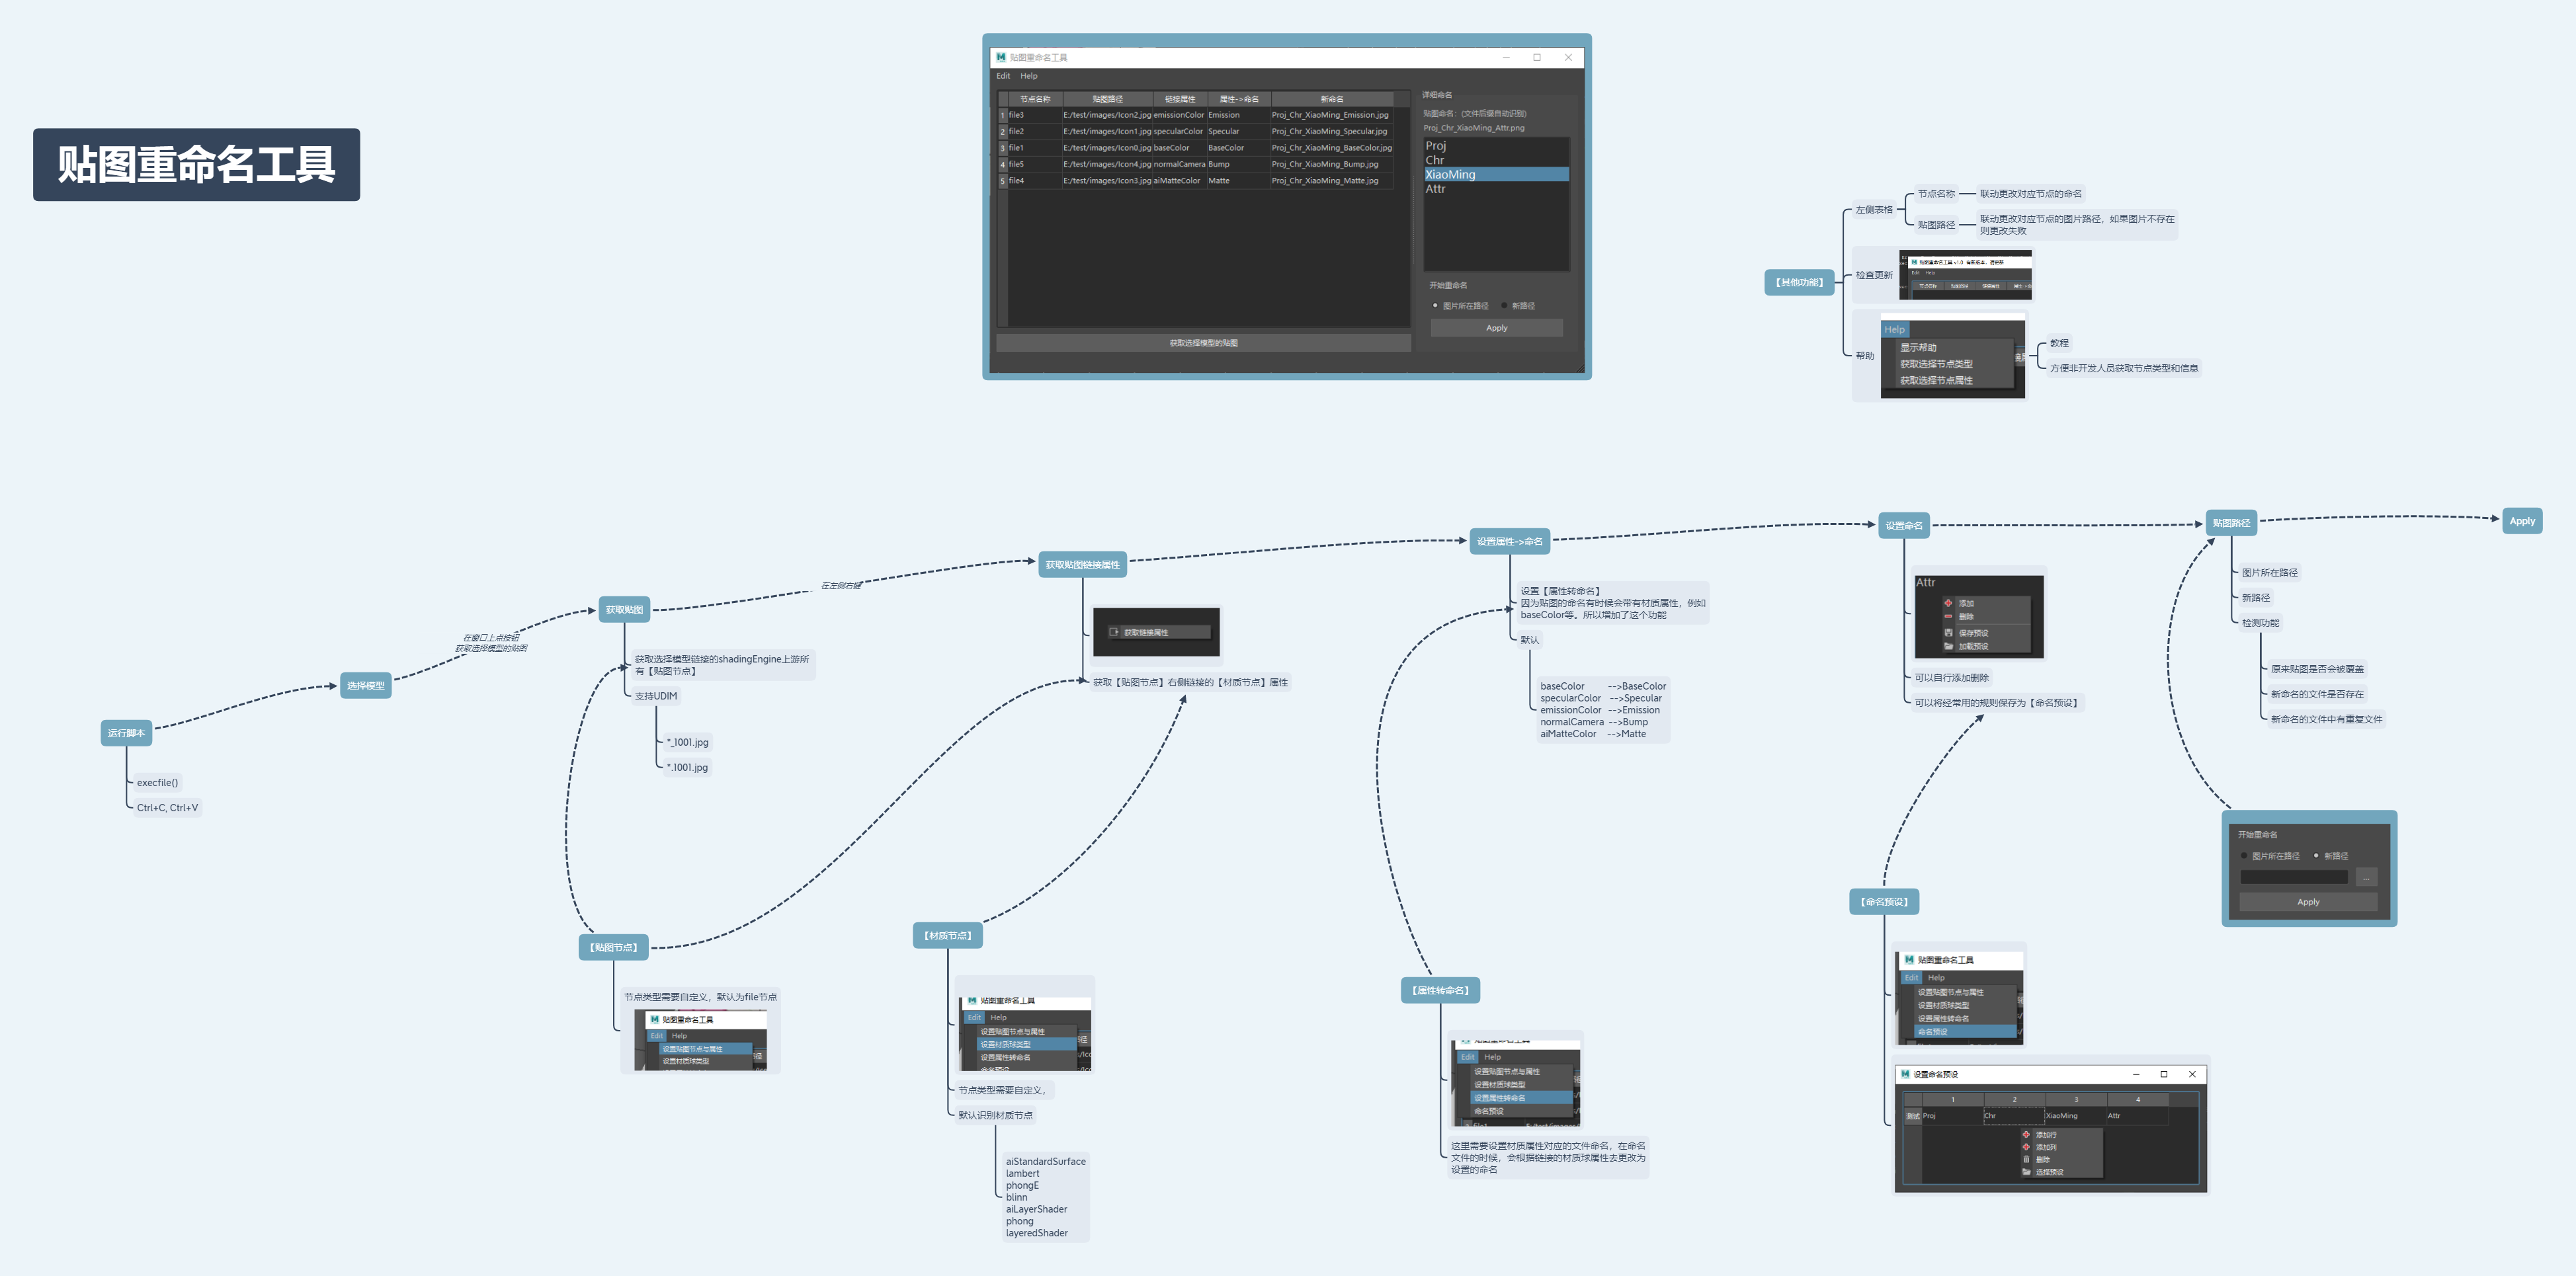
Task: Open the Edit menu in the main window
Action: point(1003,76)
